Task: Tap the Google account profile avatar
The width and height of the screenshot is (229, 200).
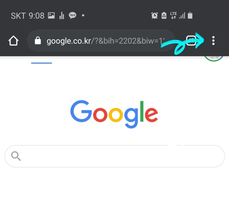Action: click(x=213, y=58)
